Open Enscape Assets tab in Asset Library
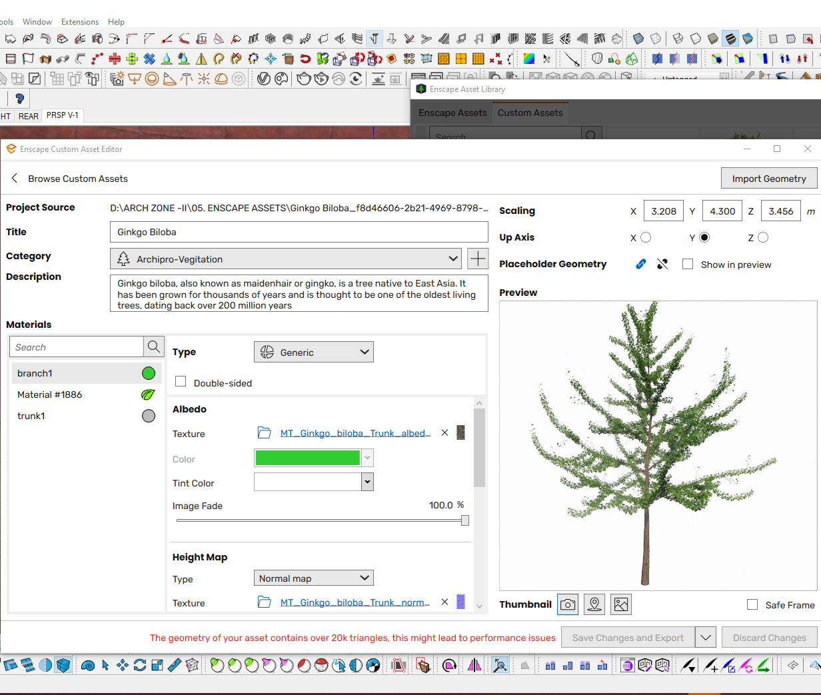 [452, 113]
